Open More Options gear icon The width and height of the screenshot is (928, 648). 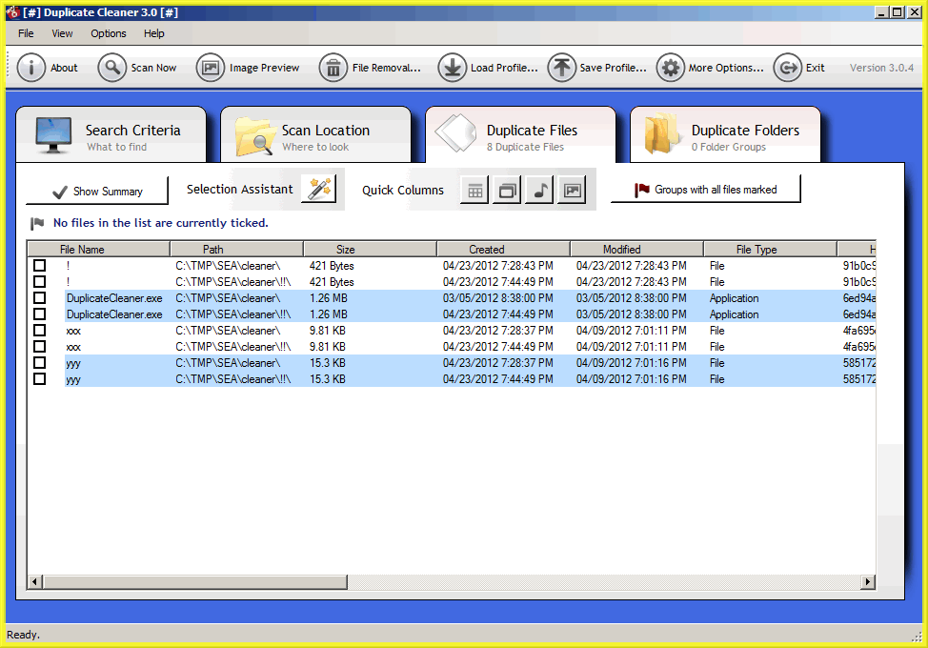point(670,68)
